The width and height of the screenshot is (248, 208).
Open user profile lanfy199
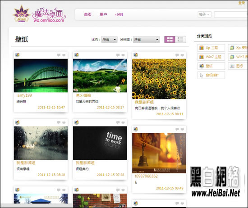point(24,95)
